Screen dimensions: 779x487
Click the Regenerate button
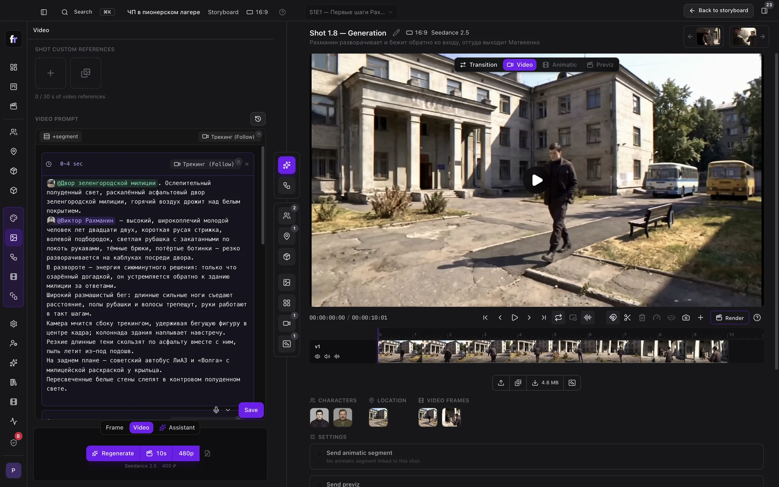coord(113,453)
